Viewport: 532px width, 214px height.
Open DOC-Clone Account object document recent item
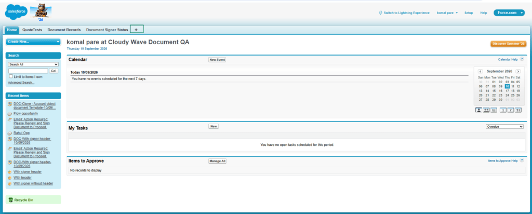35,105
